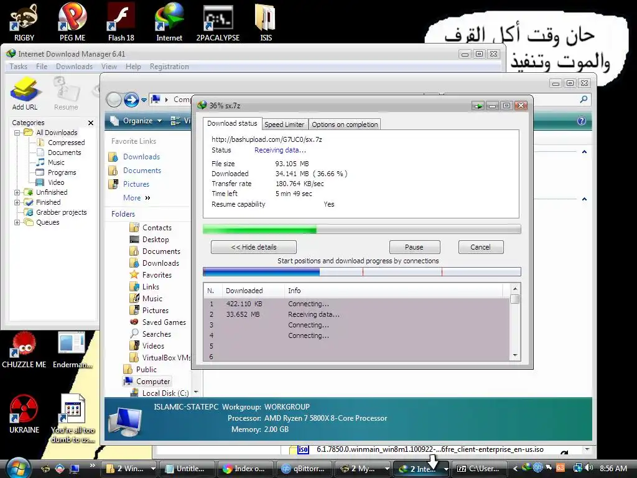
Task: Open the recent pages dropdown next to forward arrow
Action: point(144,100)
